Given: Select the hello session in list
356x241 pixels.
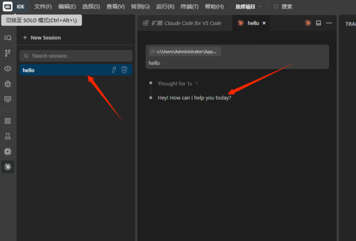Looking at the screenshot, I should (x=76, y=70).
